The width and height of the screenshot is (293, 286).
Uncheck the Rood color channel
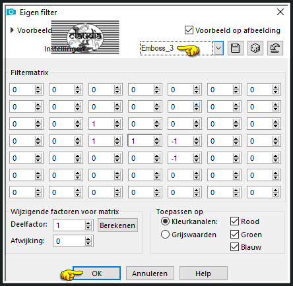click(x=234, y=221)
